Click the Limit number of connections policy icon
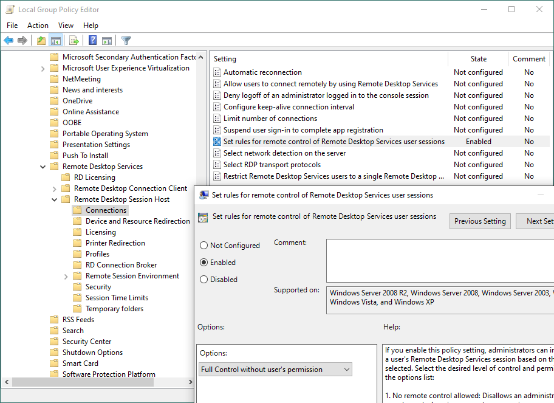The height and width of the screenshot is (403, 554). click(217, 119)
